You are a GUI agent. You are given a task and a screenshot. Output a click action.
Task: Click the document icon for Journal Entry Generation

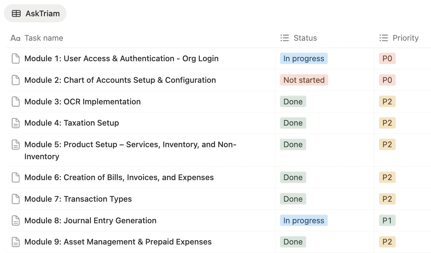[16, 221]
